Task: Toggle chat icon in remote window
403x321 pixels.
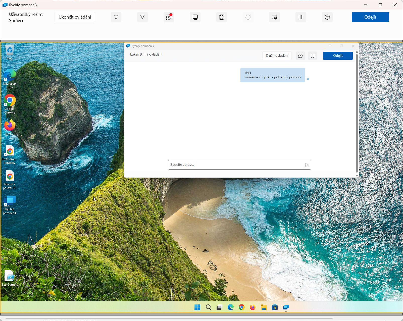Action: coord(300,56)
